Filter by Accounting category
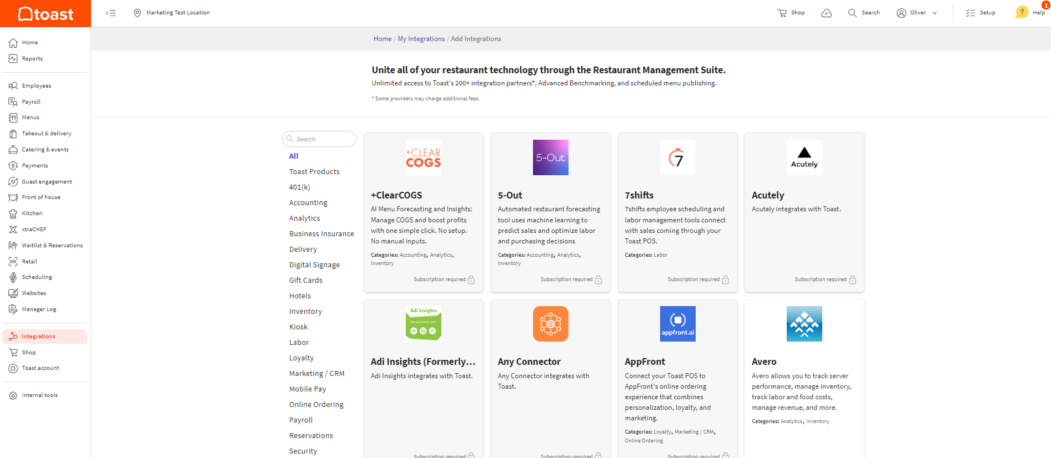The height and width of the screenshot is (458, 1051). pos(308,203)
